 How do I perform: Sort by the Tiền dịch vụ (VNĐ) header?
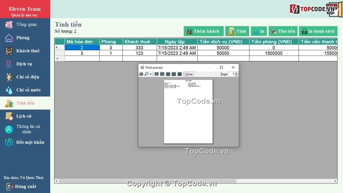click(x=223, y=42)
